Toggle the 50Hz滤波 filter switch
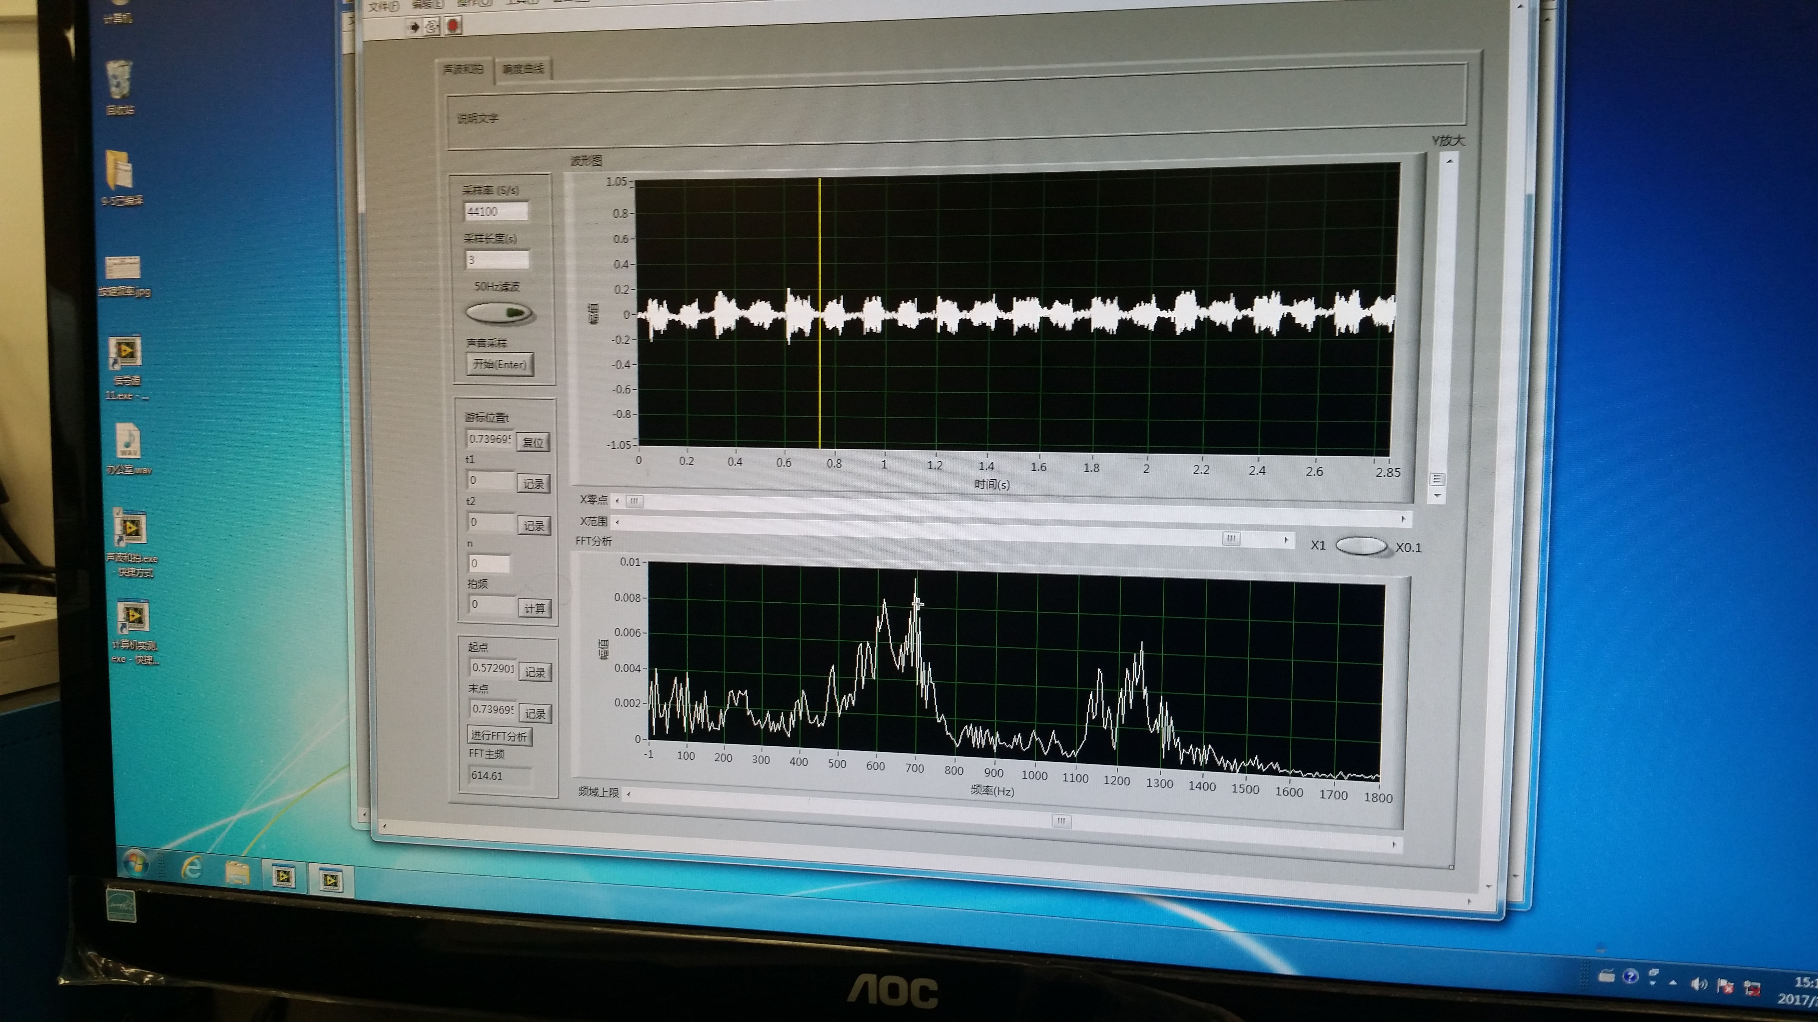The height and width of the screenshot is (1022, 1818). [x=499, y=313]
